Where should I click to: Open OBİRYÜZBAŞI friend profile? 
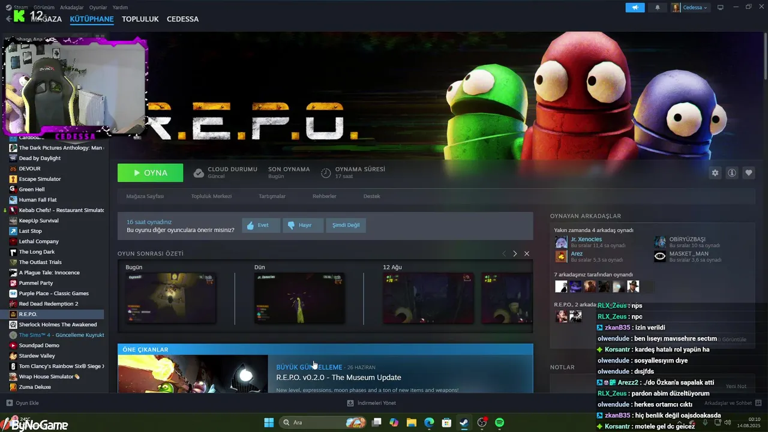(687, 239)
